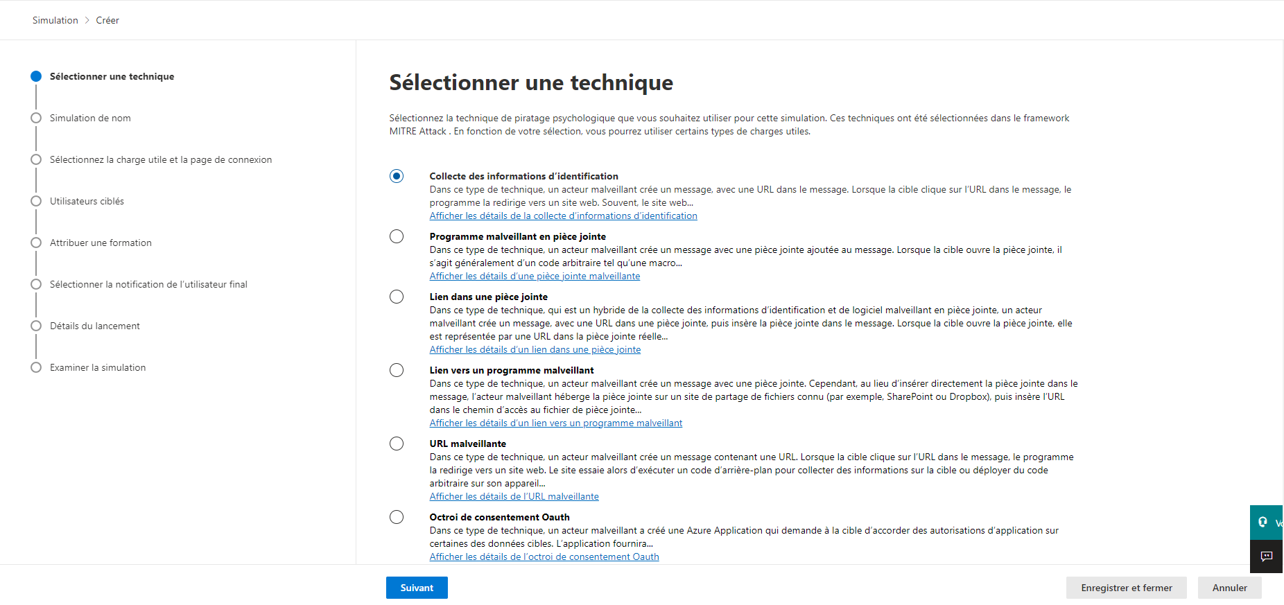Select Lien vers un programme malveillant radio
1284x605 pixels.
[x=397, y=370]
